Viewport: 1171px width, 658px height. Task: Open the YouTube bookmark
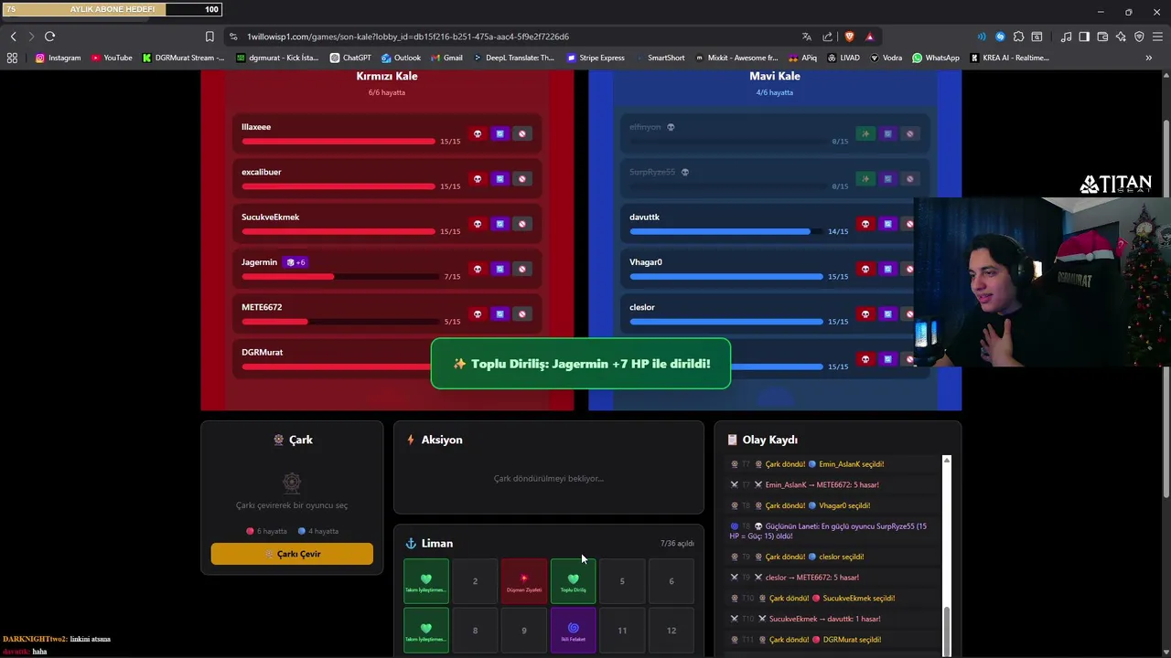click(112, 58)
